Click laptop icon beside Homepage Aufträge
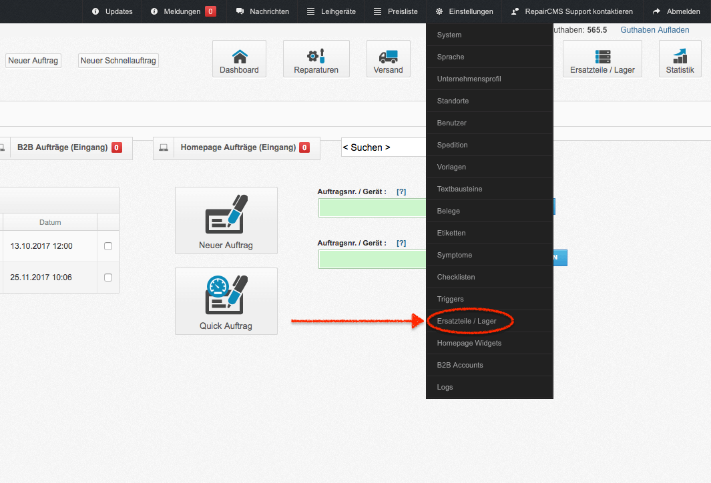 click(x=164, y=147)
